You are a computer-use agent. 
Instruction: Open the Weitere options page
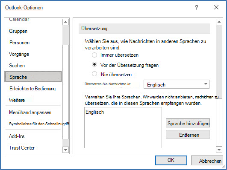click(x=17, y=100)
